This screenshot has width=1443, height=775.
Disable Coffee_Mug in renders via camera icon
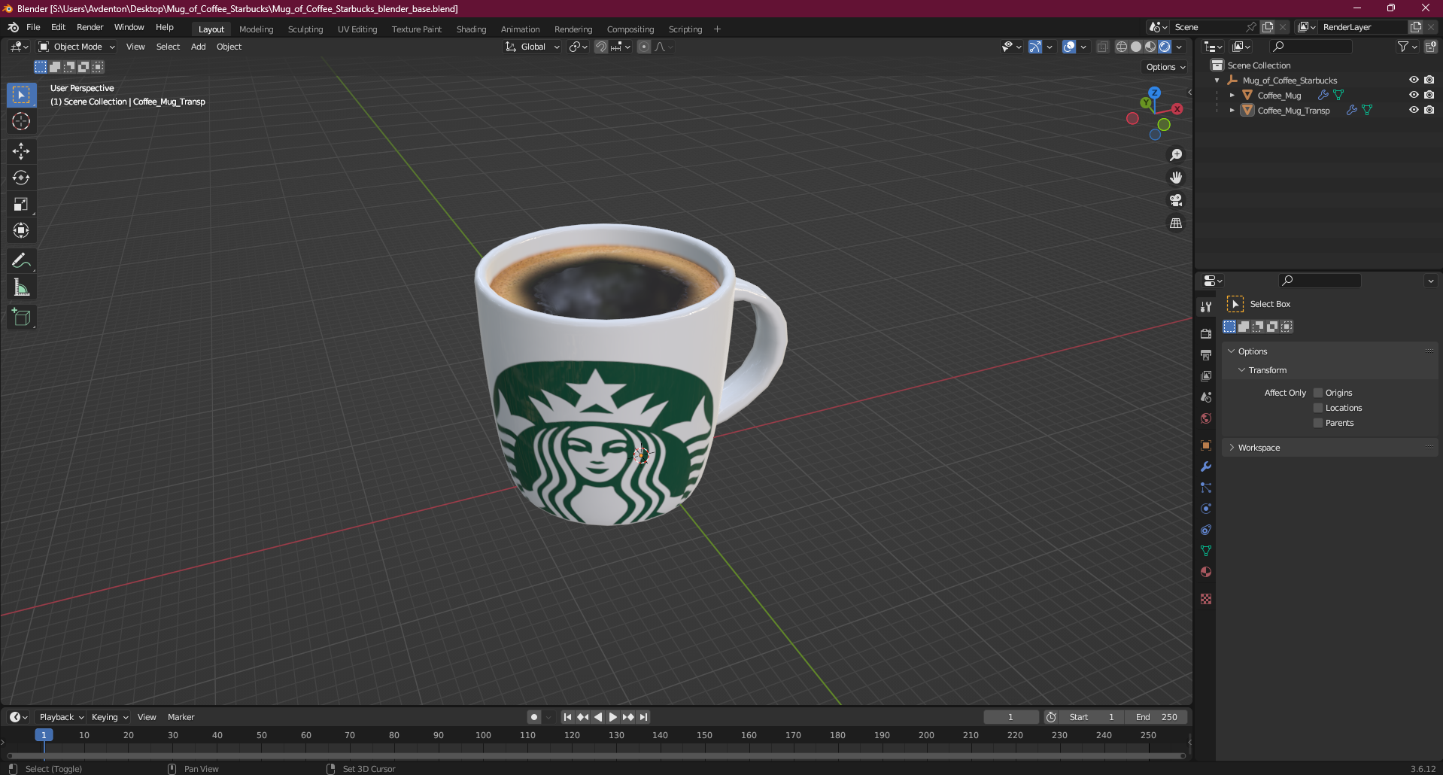coord(1429,95)
